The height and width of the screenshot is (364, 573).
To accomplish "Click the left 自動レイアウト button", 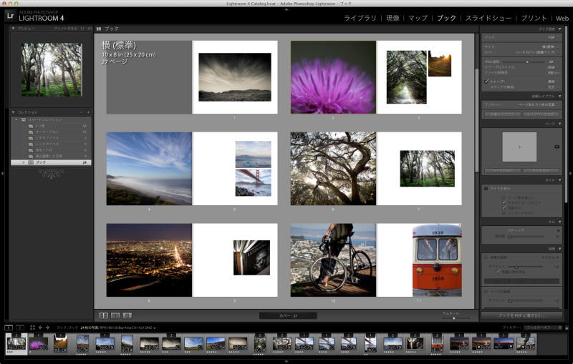I will 503,114.
